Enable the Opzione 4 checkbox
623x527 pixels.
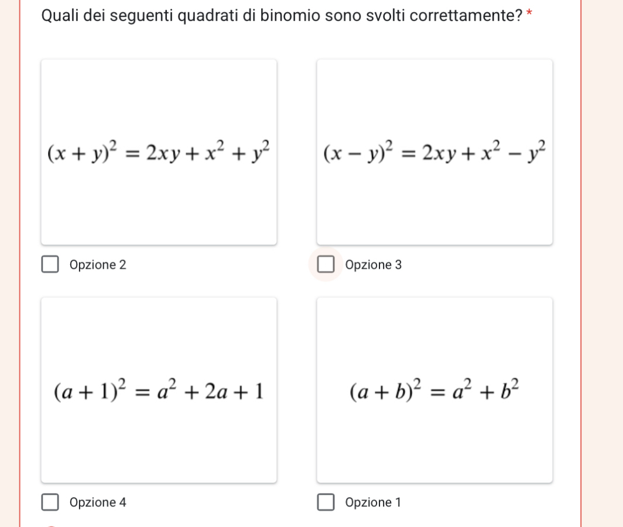click(x=50, y=502)
